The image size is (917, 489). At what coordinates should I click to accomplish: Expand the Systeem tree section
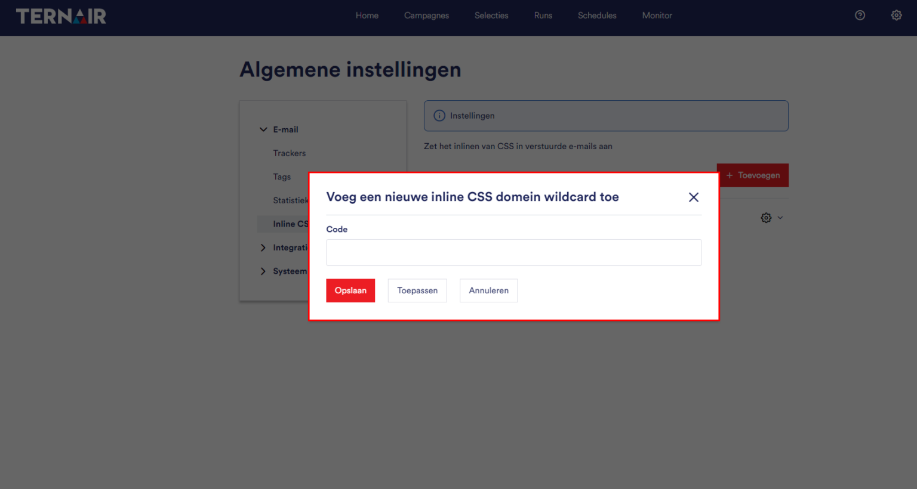pos(263,271)
